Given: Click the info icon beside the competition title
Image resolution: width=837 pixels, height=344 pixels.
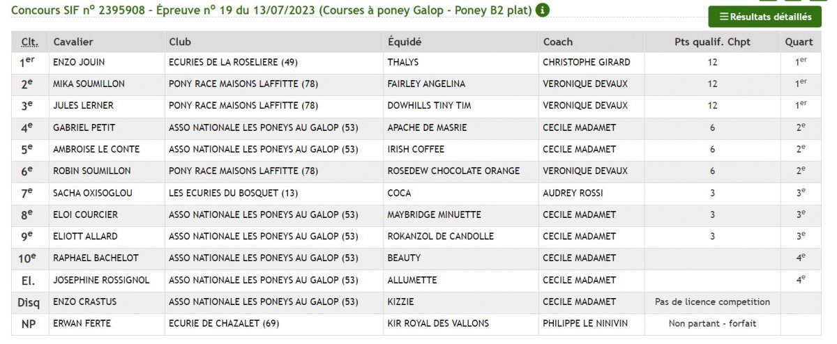Looking at the screenshot, I should (543, 10).
